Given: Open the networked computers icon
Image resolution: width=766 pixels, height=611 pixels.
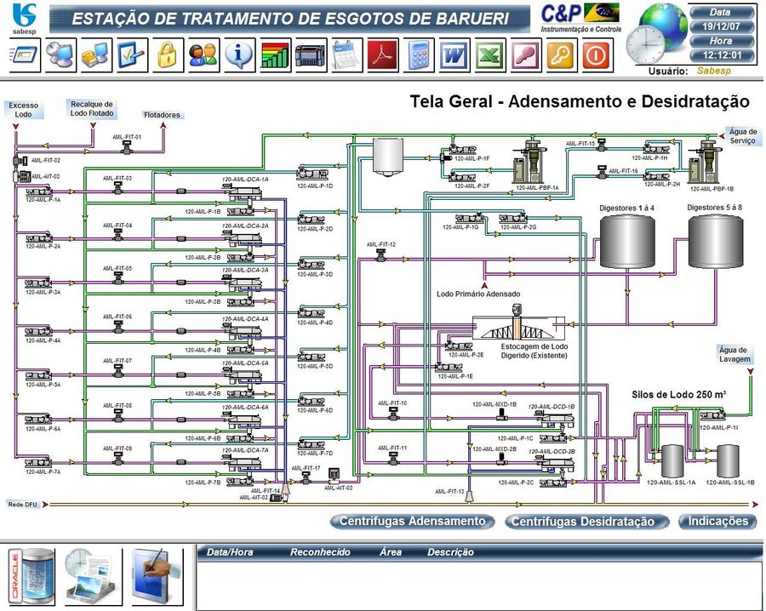Looking at the screenshot, I should (x=60, y=55).
